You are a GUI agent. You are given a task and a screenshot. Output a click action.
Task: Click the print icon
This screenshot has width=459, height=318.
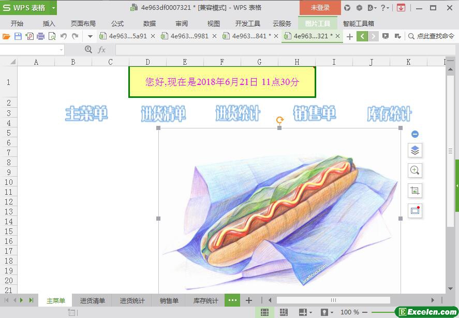click(x=41, y=36)
